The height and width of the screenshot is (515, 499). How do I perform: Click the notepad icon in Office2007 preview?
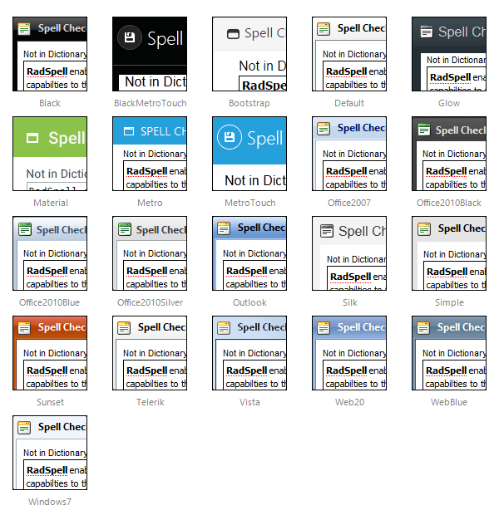pos(324,129)
